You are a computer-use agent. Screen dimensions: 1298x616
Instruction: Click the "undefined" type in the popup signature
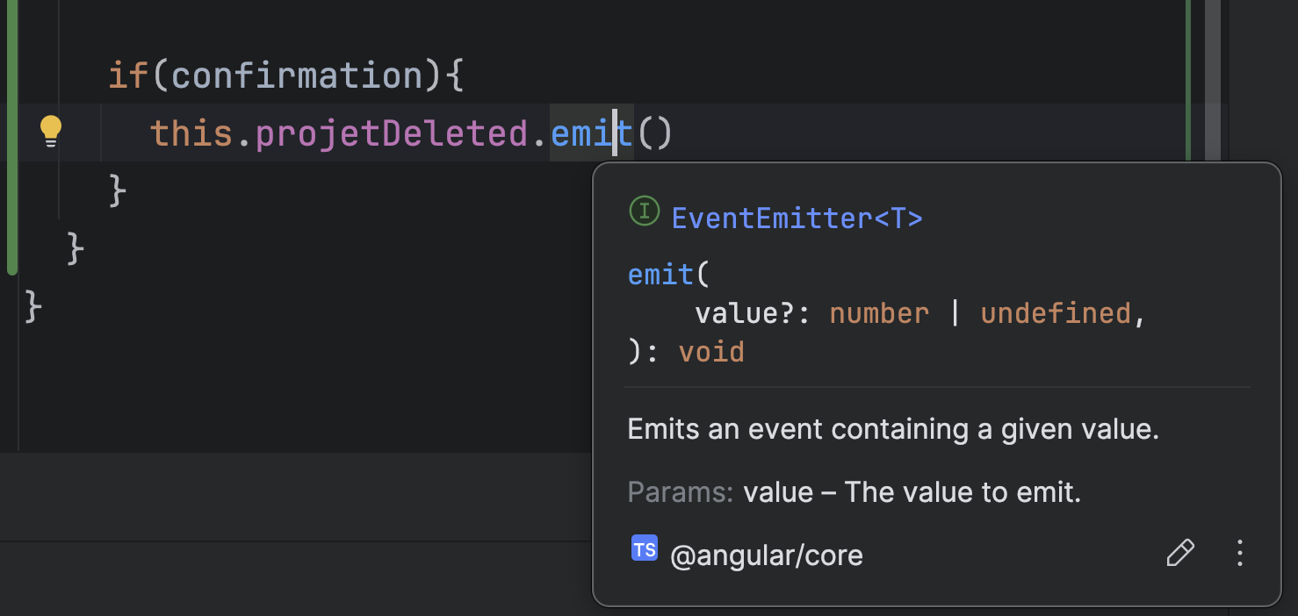point(1056,313)
